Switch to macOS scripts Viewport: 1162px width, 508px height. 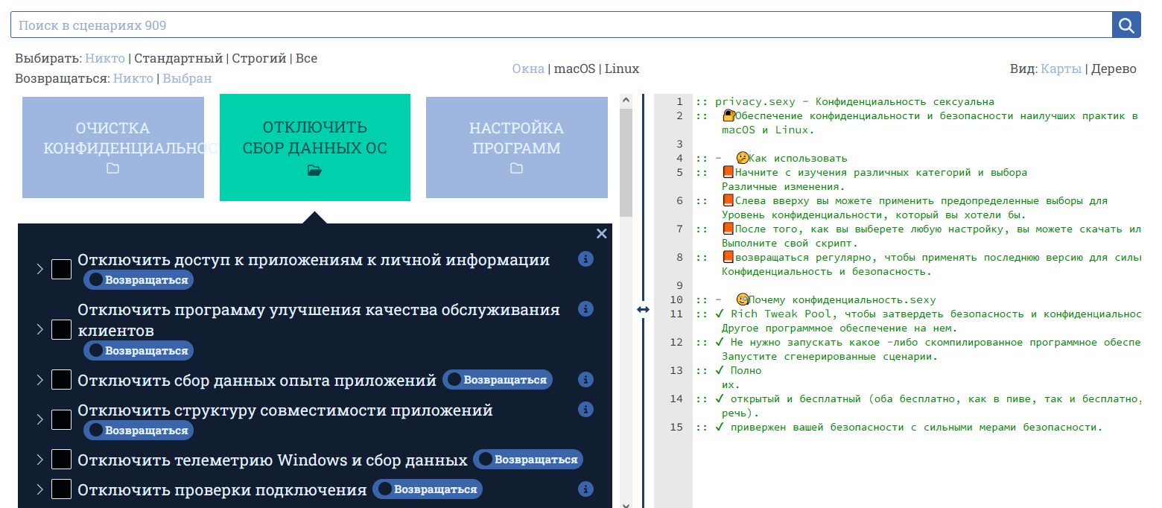(574, 69)
